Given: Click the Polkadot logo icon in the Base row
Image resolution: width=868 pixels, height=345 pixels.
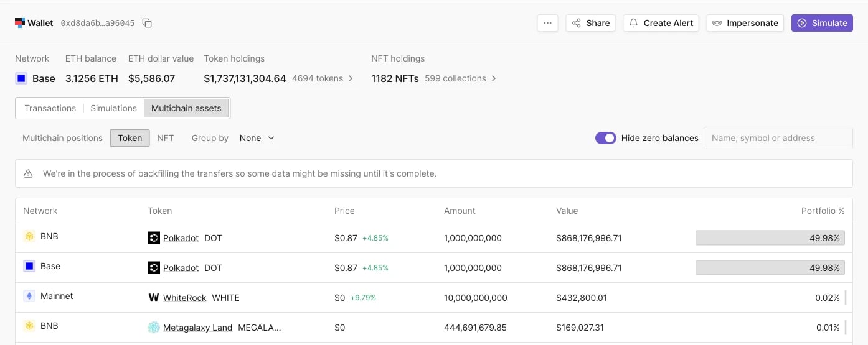Looking at the screenshot, I should coord(154,268).
